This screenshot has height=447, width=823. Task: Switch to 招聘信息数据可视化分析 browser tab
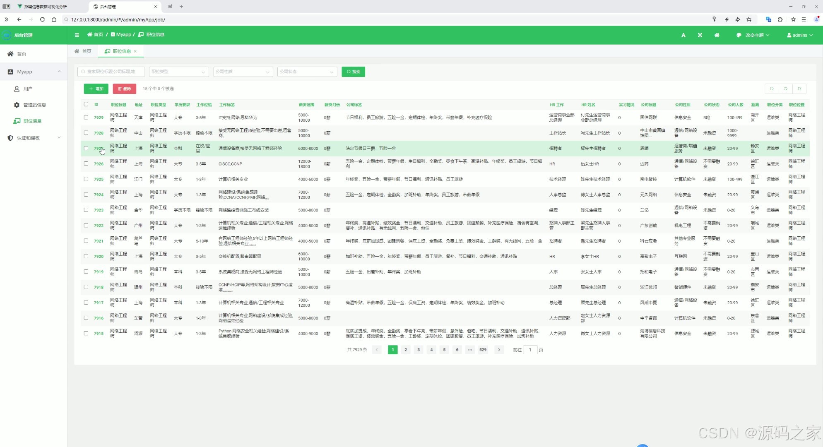pyautogui.click(x=46, y=7)
